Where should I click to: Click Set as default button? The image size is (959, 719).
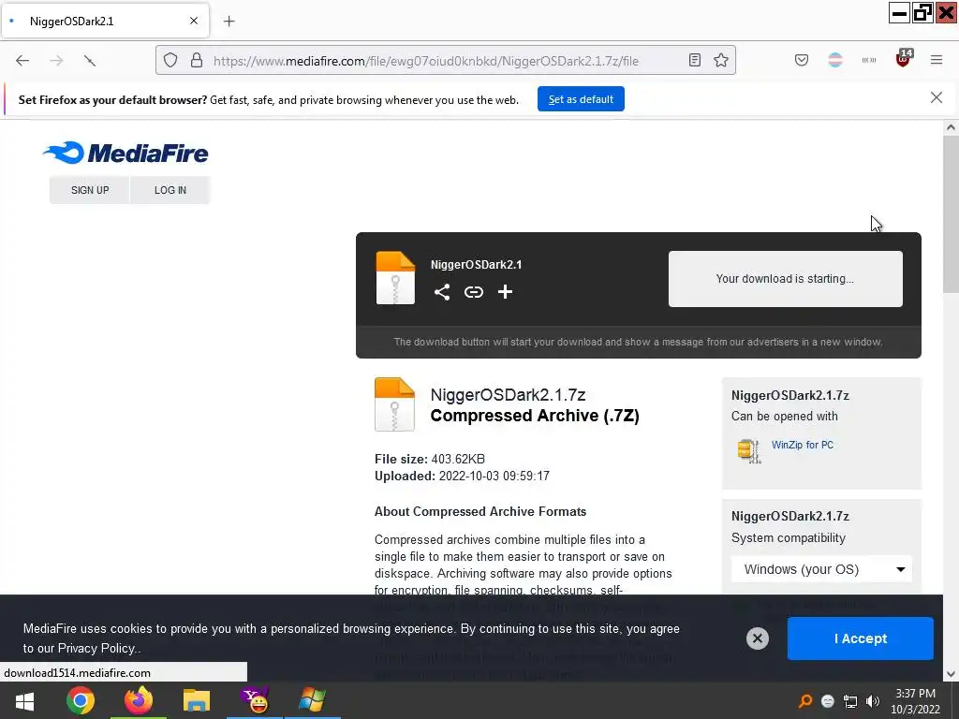coord(581,99)
